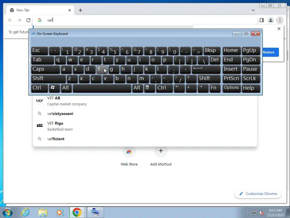Go forward in Chrome history

(x=19, y=20)
